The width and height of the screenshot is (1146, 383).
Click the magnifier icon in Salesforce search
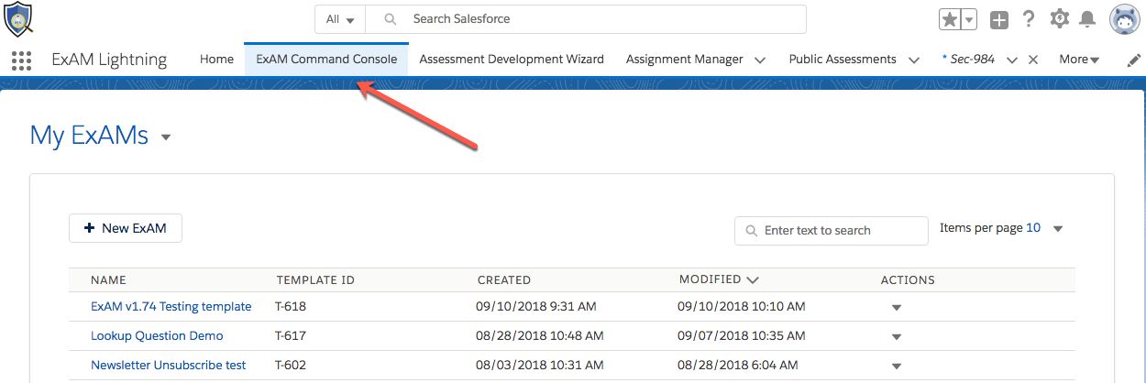click(x=390, y=19)
